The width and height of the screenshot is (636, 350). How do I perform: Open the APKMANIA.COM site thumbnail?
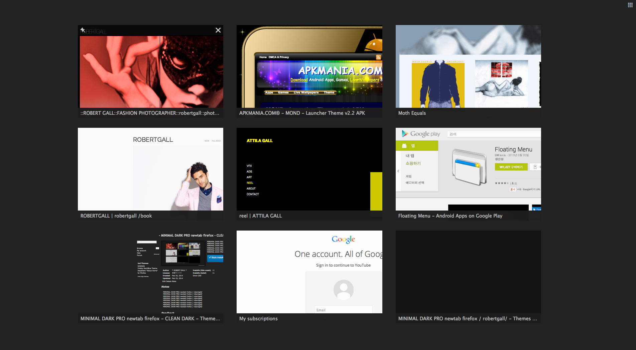pyautogui.click(x=309, y=66)
